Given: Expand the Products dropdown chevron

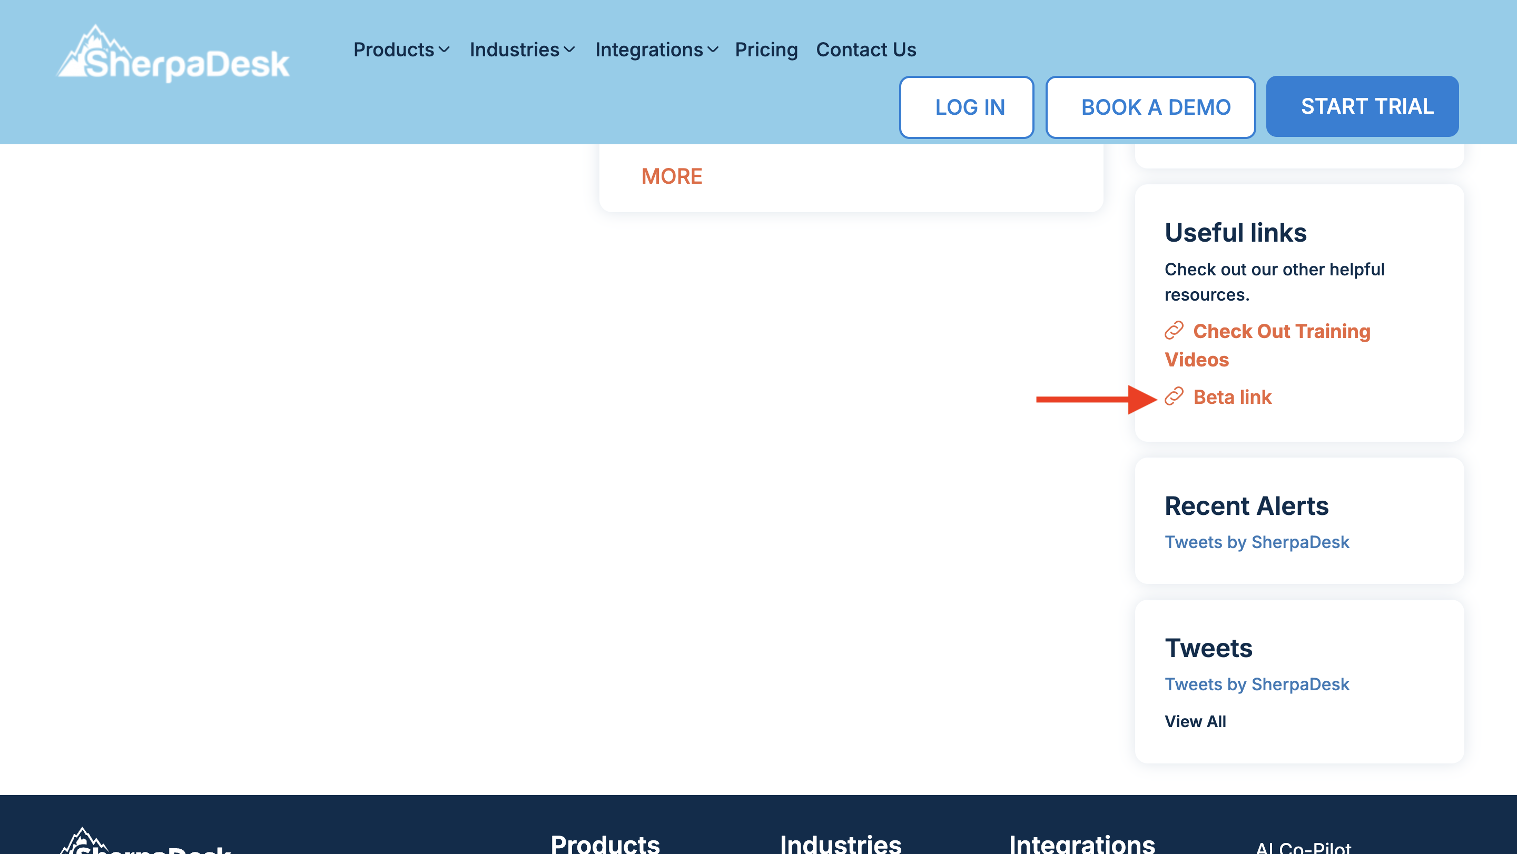Looking at the screenshot, I should (445, 50).
